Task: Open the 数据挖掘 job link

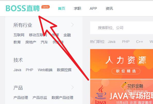Action: click(x=64, y=70)
